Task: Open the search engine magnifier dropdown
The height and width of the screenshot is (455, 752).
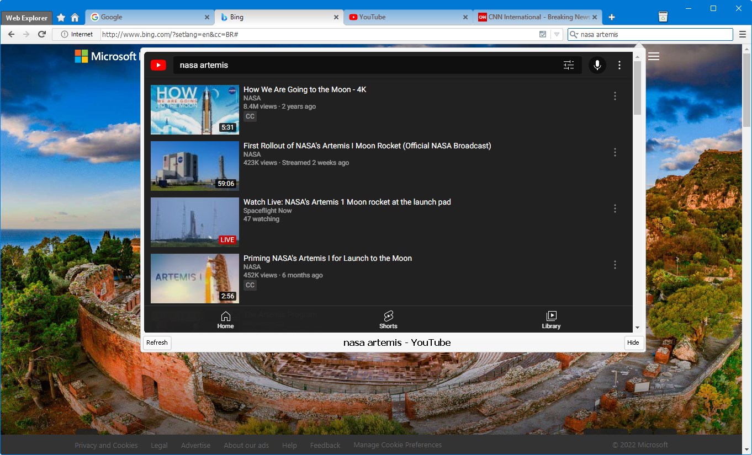Action: [574, 34]
